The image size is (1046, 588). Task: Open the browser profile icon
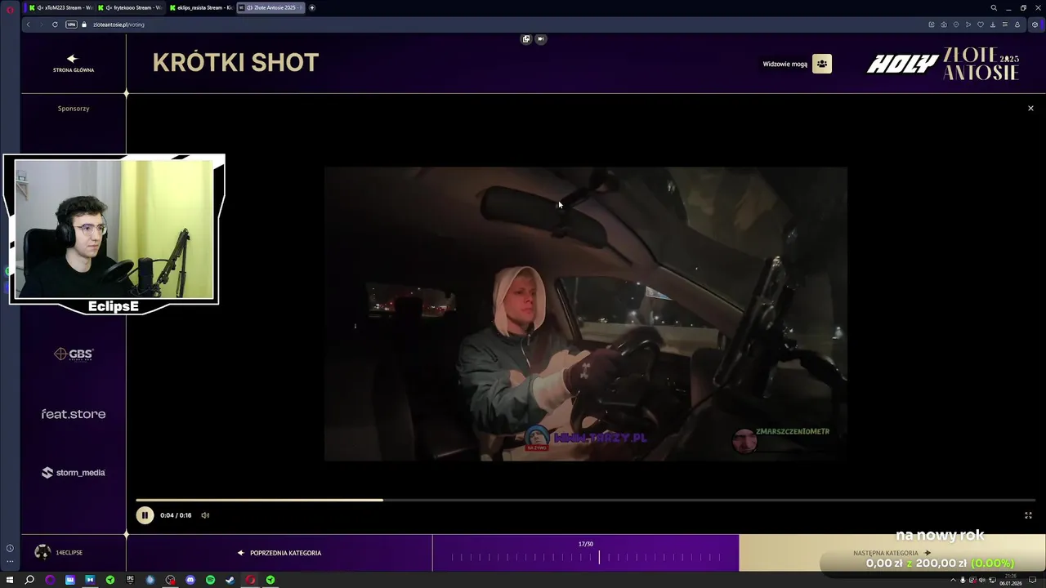pos(1017,24)
